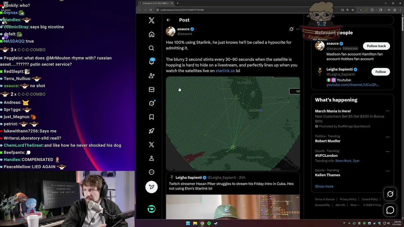
Task: Click Chrome's back navigation arrow
Action: [x=140, y=10]
